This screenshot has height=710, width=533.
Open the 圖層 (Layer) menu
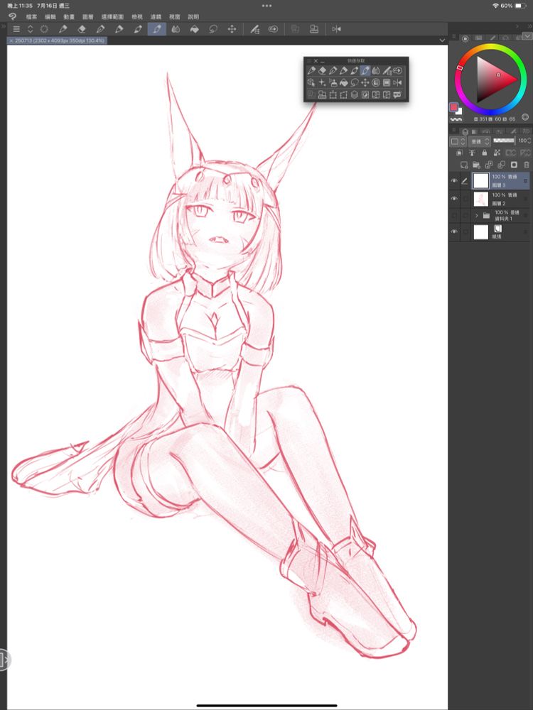pos(88,17)
